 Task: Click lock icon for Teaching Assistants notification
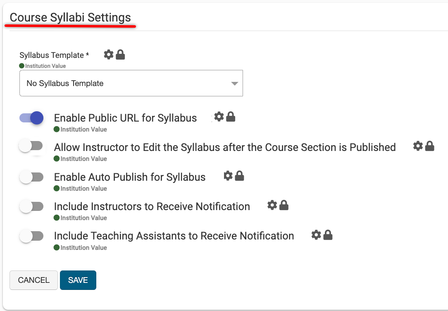point(328,235)
